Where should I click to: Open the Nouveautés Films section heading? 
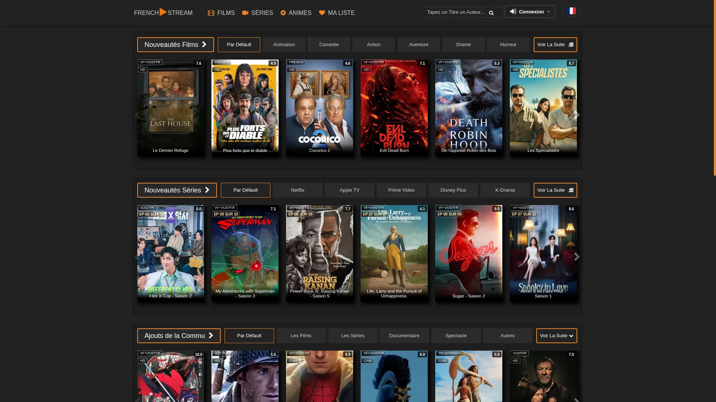[x=175, y=45]
